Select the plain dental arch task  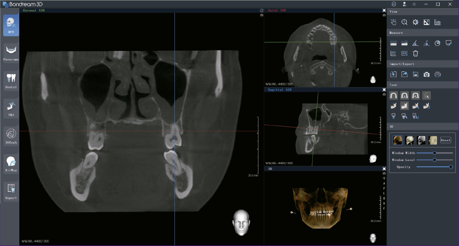click(x=393, y=95)
